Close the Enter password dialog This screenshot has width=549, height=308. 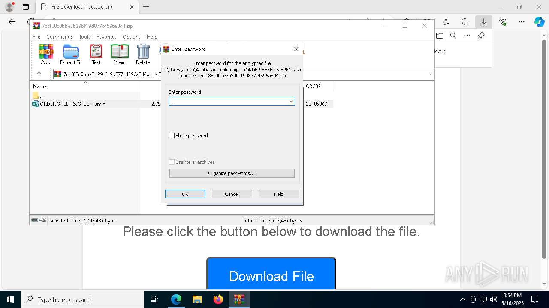coord(296,49)
